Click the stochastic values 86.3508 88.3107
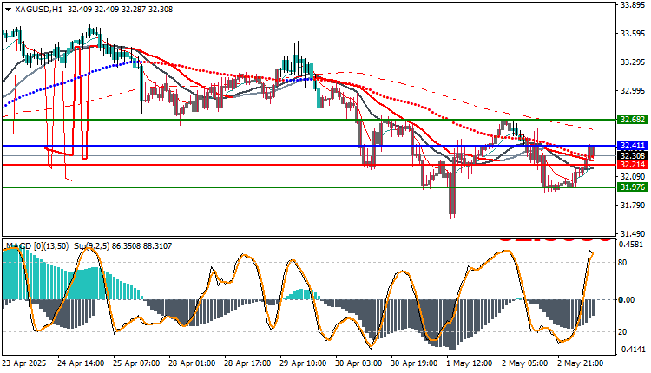 click(142, 246)
